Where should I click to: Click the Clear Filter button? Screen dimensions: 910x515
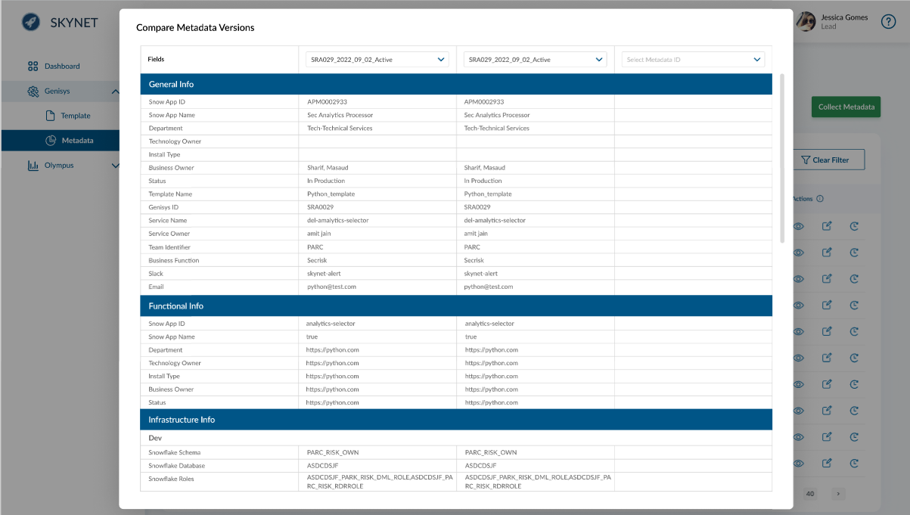pyautogui.click(x=828, y=160)
